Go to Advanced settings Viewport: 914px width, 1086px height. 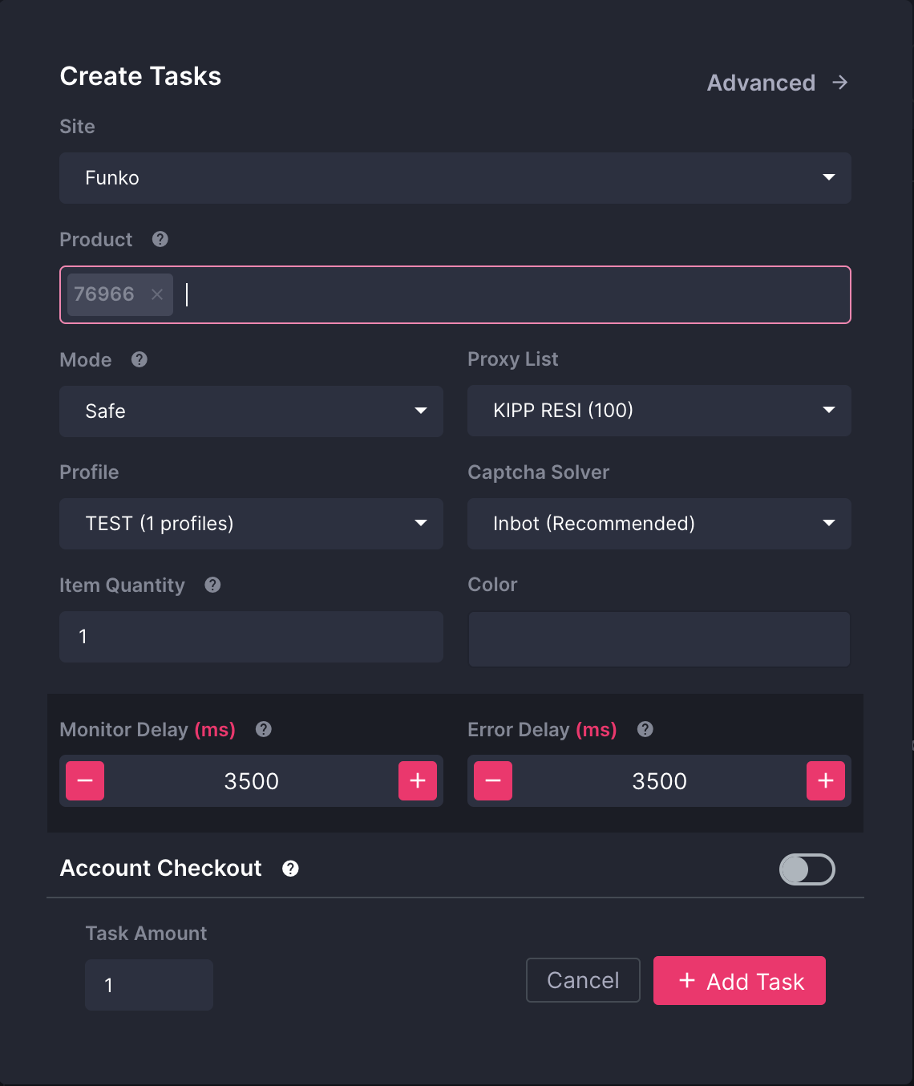[x=776, y=83]
